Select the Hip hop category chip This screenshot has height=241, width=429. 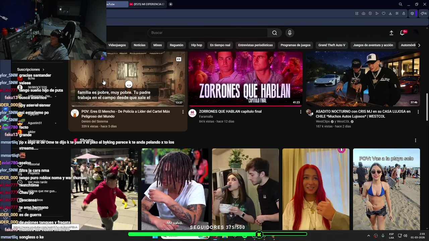196,45
